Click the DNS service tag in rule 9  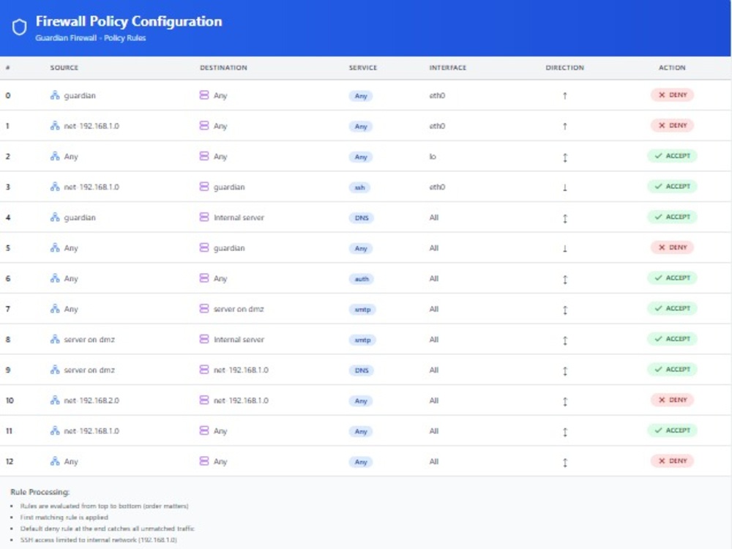pos(362,370)
